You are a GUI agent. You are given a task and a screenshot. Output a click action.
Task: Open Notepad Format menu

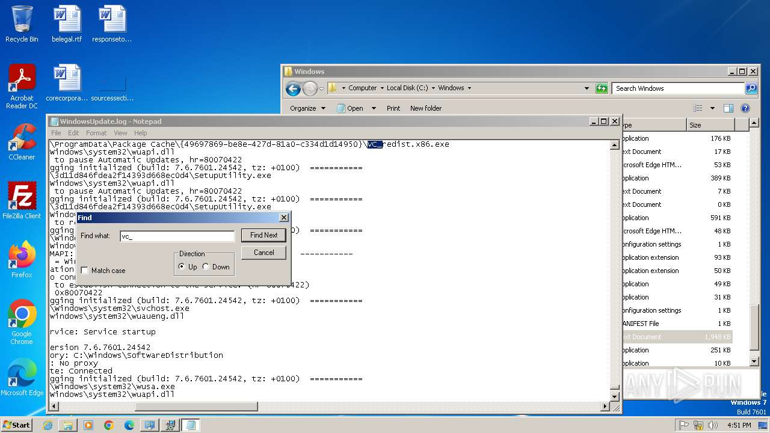[x=96, y=133]
